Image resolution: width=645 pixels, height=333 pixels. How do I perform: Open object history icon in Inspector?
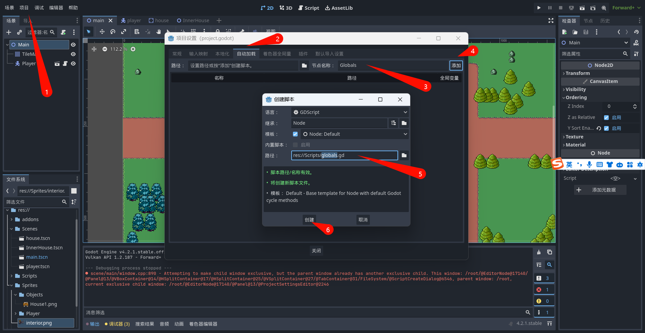(636, 32)
